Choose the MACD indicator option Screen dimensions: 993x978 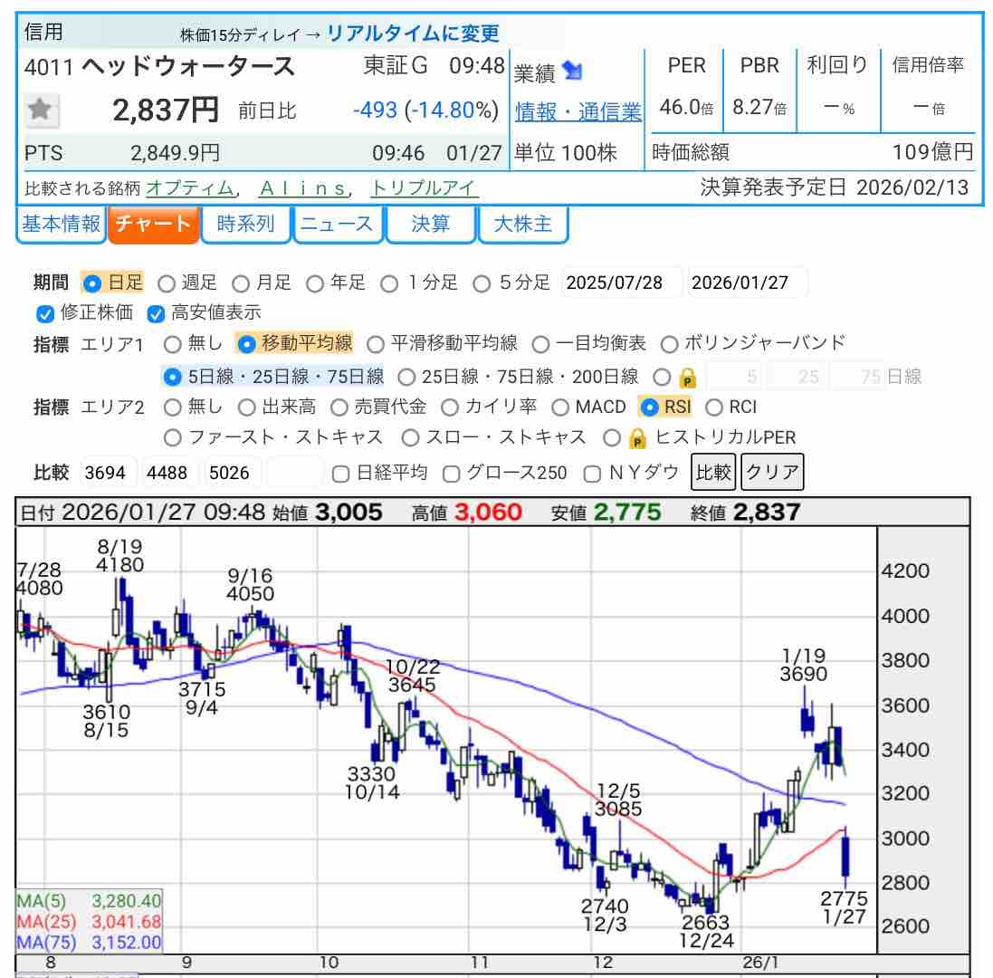coord(560,407)
